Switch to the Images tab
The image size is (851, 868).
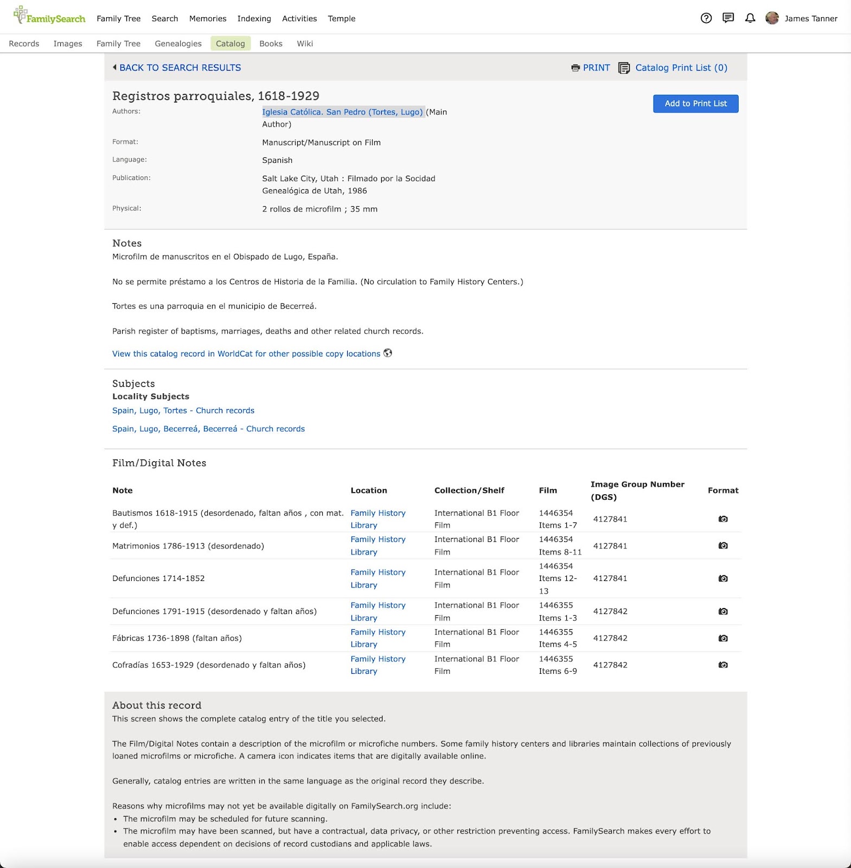68,43
